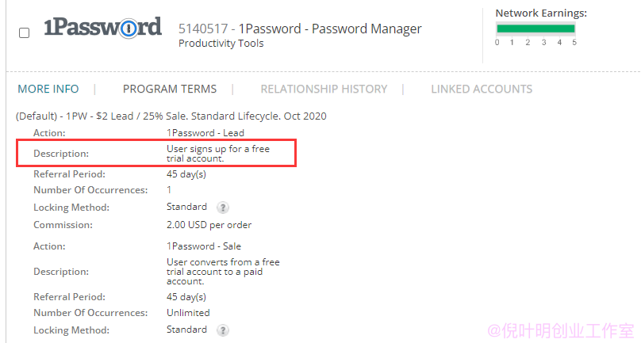Click the 1Password logo image
The image size is (641, 343).
102,28
